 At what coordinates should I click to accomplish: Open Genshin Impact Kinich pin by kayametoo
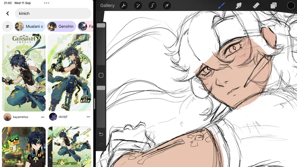pyautogui.click(x=24, y=73)
